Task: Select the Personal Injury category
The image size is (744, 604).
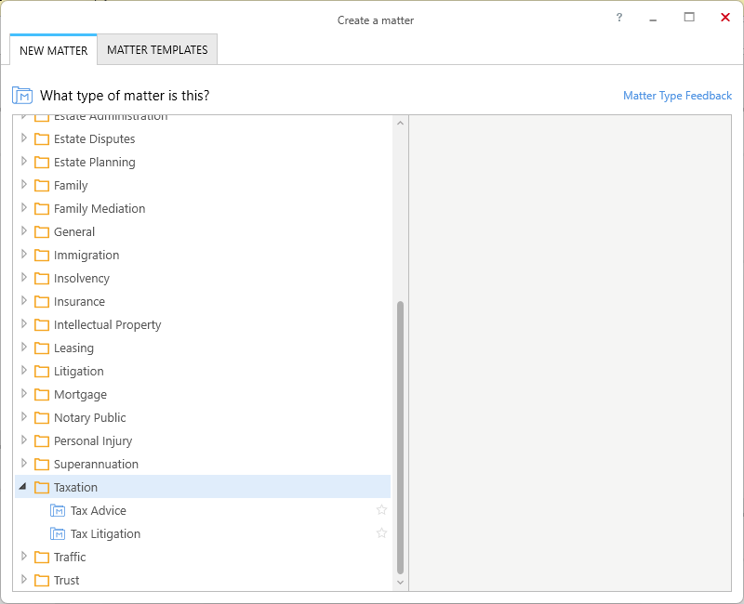Action: coord(93,441)
